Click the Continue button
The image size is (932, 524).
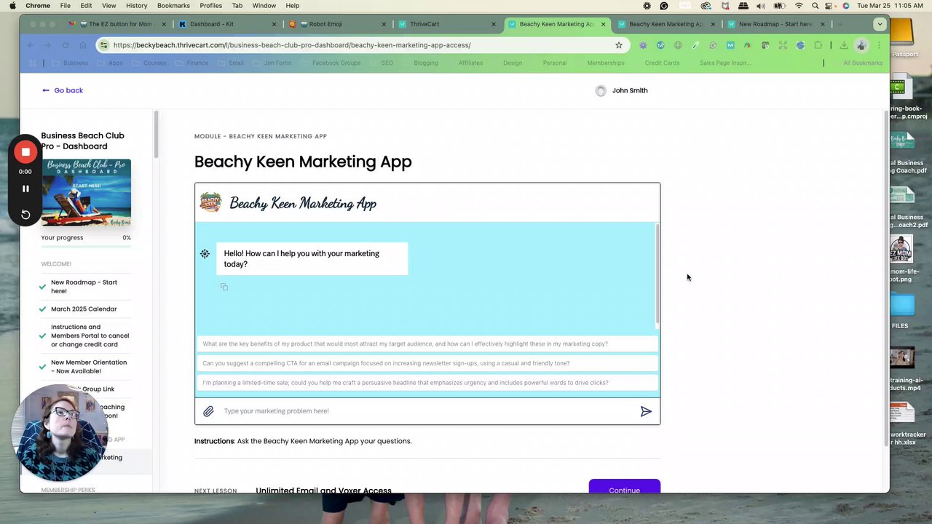pos(625,486)
